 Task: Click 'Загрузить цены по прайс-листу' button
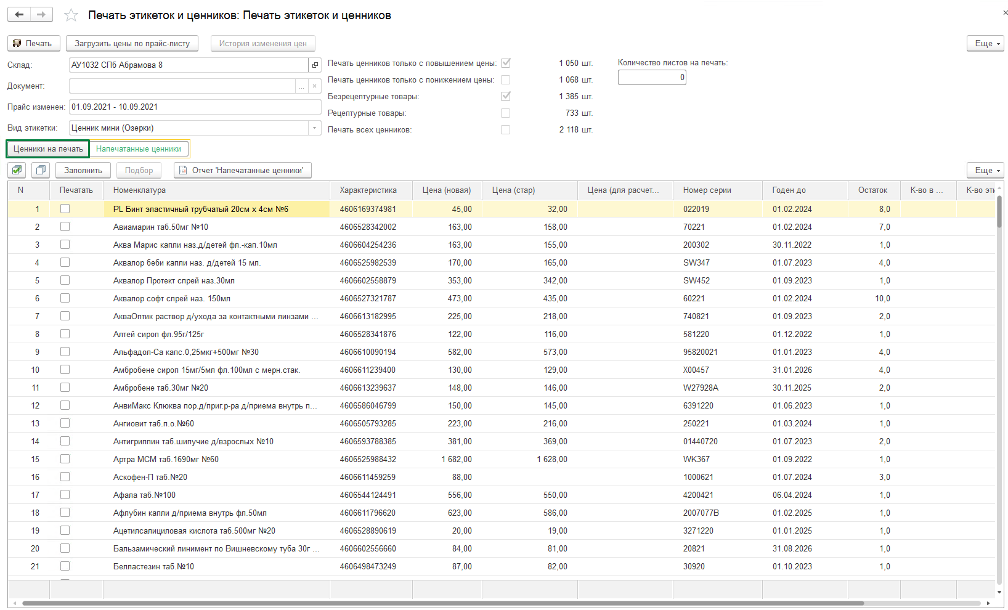coord(132,43)
